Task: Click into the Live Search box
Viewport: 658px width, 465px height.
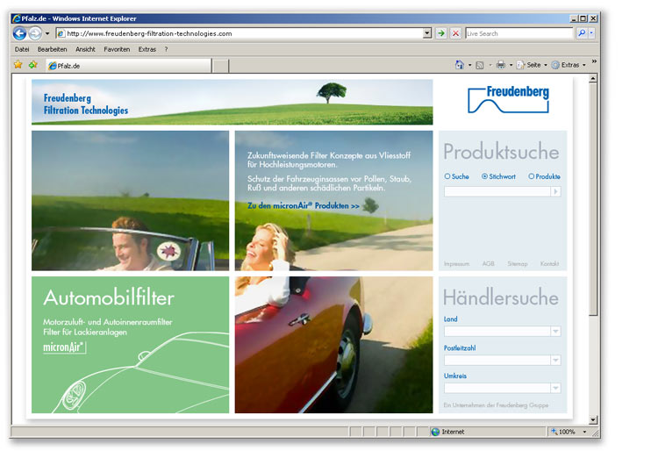Action: tap(519, 33)
